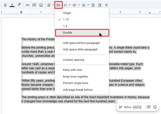This screenshot has height=114, width=161.
Task: Add a comment from the toolbar
Action: pos(34,5)
